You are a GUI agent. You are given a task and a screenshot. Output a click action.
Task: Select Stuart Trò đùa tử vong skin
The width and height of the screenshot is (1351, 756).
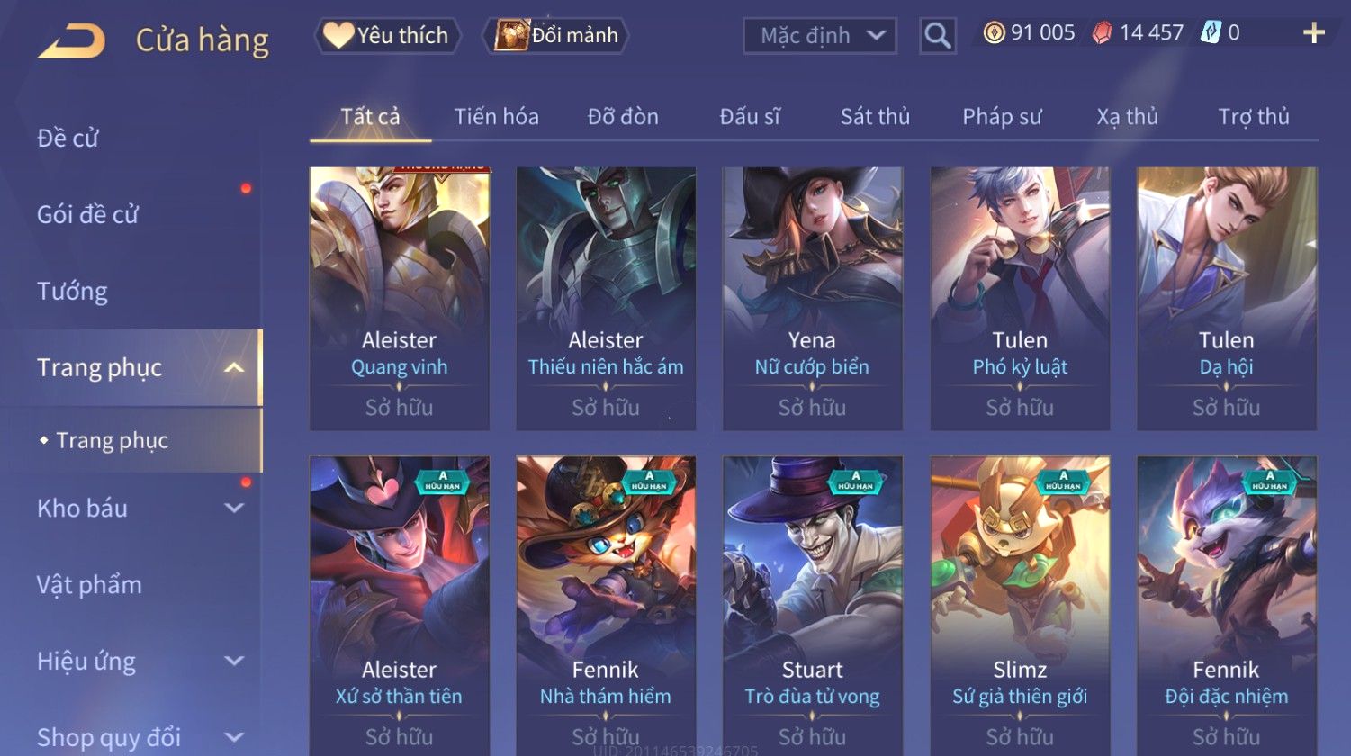point(812,605)
